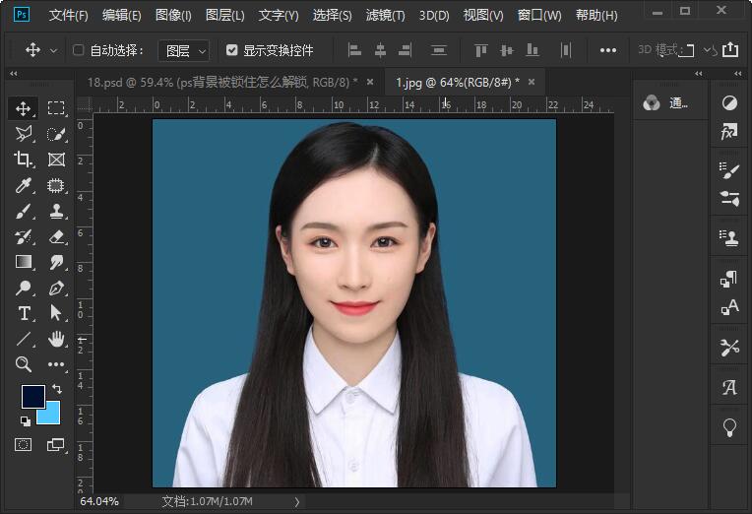The width and height of the screenshot is (752, 514).
Task: Pick the Quick Selection tool
Action: coord(56,134)
